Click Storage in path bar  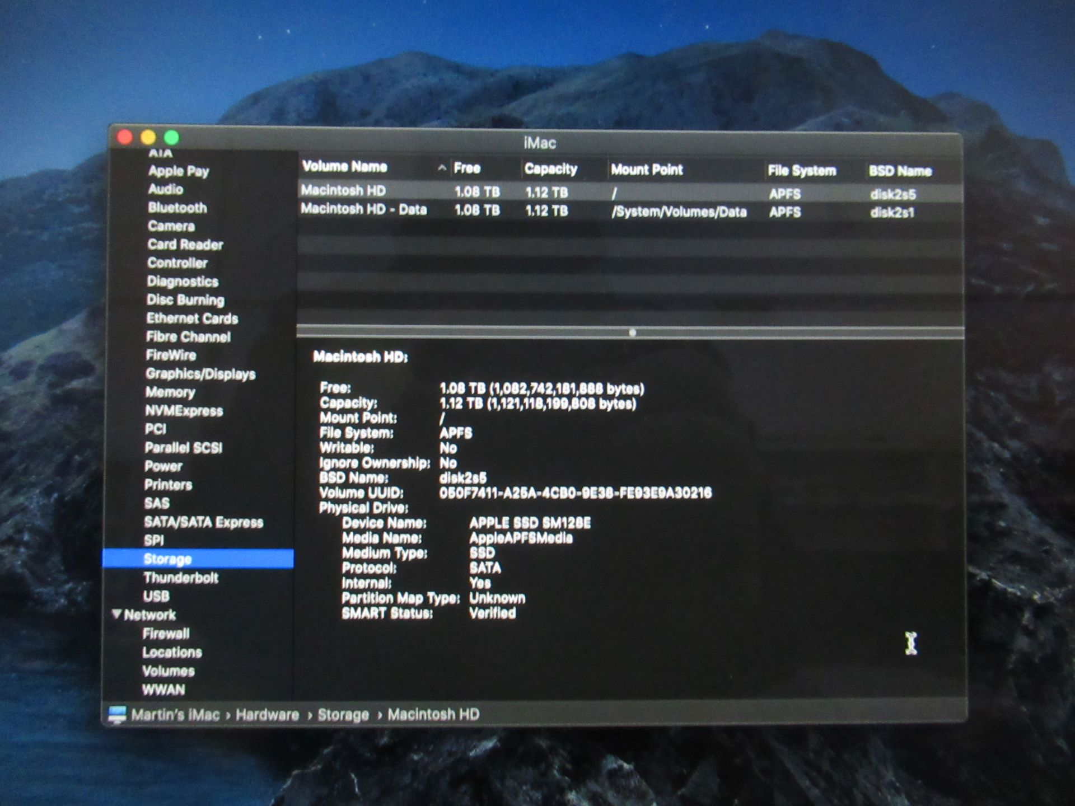[343, 715]
